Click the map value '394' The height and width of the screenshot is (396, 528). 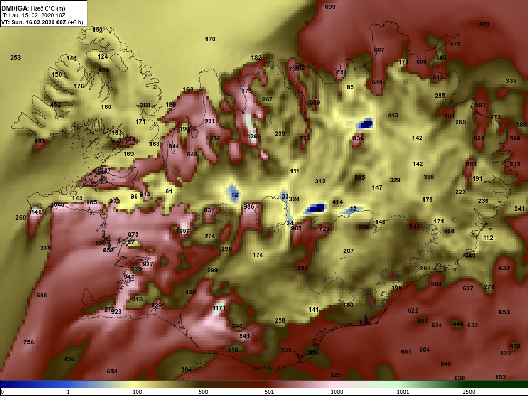click(x=186, y=370)
